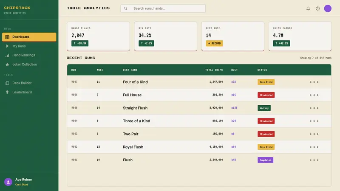Open more options for run #847

(314, 82)
